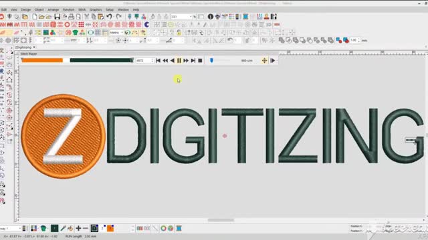Click the offset spinner arrows next to mm field
The height and width of the screenshot is (240, 428).
pos(359,41)
